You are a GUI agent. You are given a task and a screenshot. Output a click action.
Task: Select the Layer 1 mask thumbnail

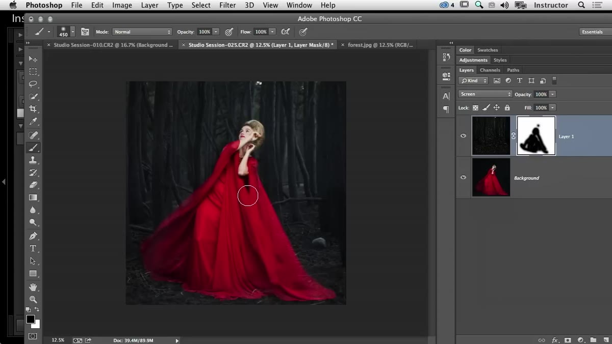[536, 136]
